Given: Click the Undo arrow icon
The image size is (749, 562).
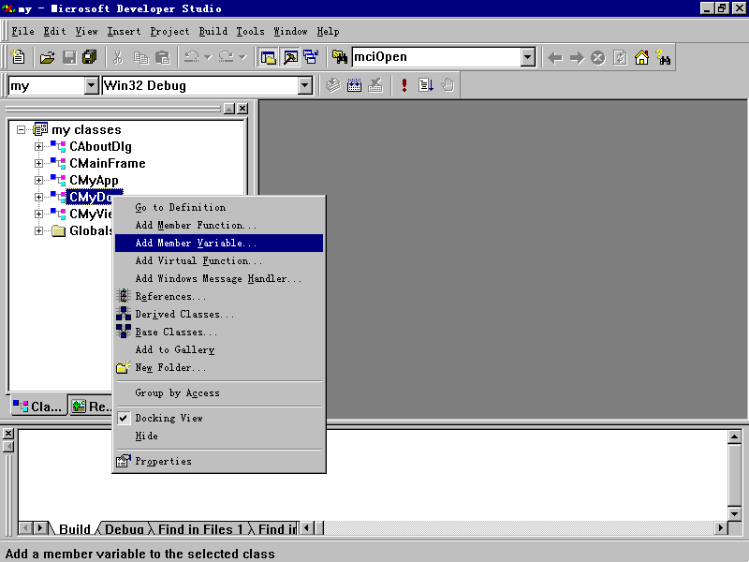Looking at the screenshot, I should [192, 57].
